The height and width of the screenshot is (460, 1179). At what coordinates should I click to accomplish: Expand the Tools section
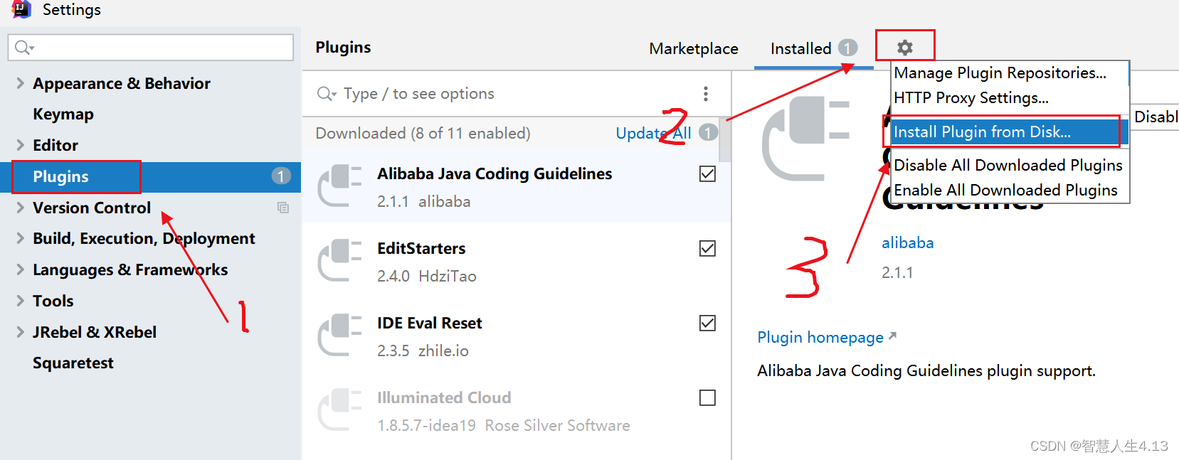click(20, 301)
